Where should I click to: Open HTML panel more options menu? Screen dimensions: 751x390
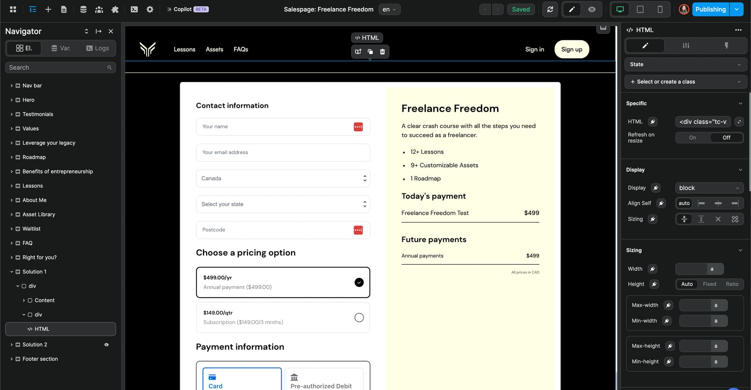tap(738, 30)
